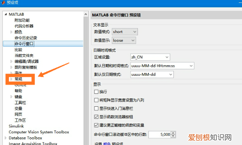Click the tree panel vertical scrollbar track
242x145 pixels.
pos(86,81)
